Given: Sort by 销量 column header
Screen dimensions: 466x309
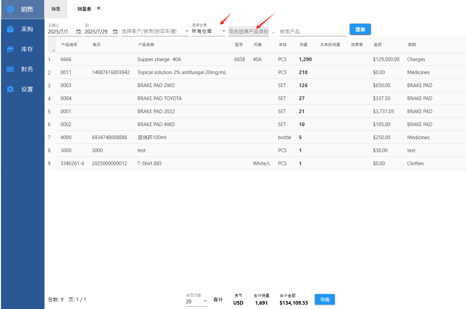Looking at the screenshot, I should [303, 45].
